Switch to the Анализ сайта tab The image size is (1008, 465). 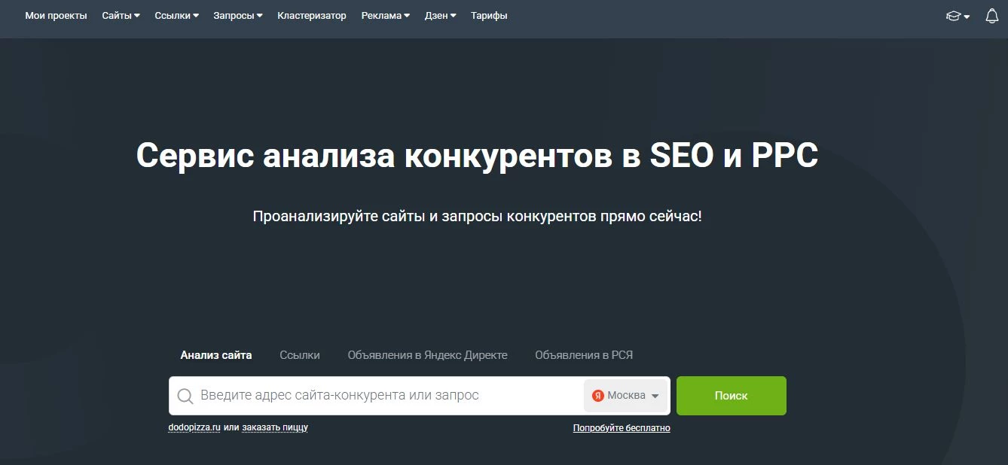(x=215, y=354)
